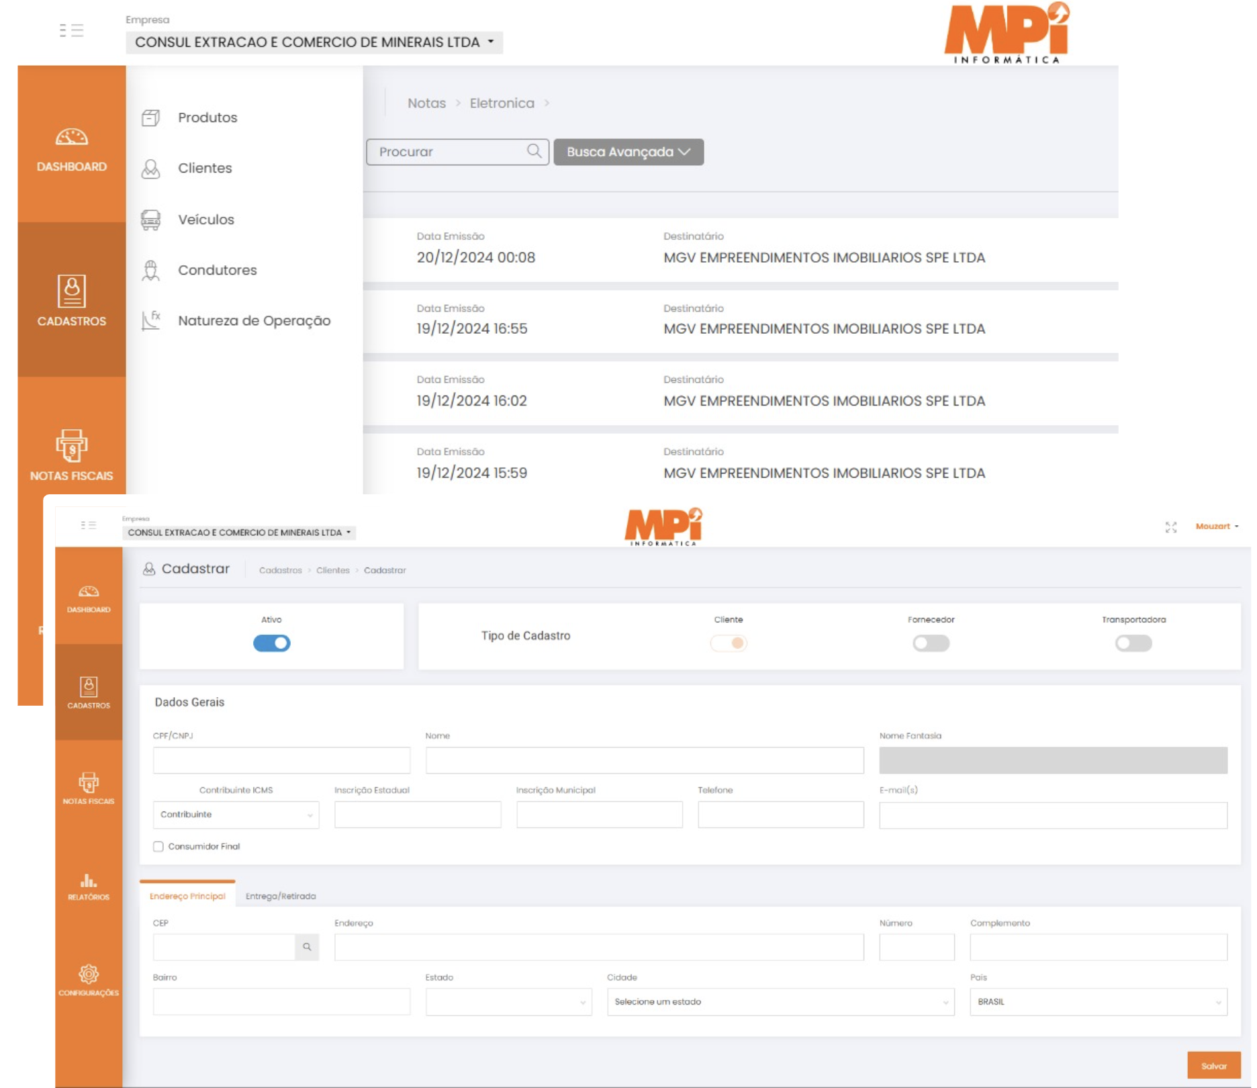Switch to the Entrega/Retirada tab
The height and width of the screenshot is (1088, 1257).
coord(281,896)
